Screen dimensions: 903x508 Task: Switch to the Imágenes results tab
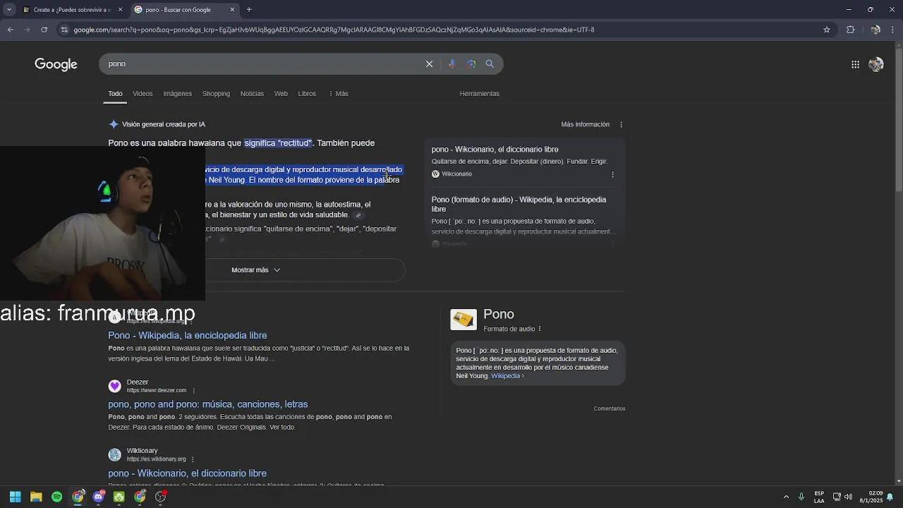pyautogui.click(x=177, y=94)
